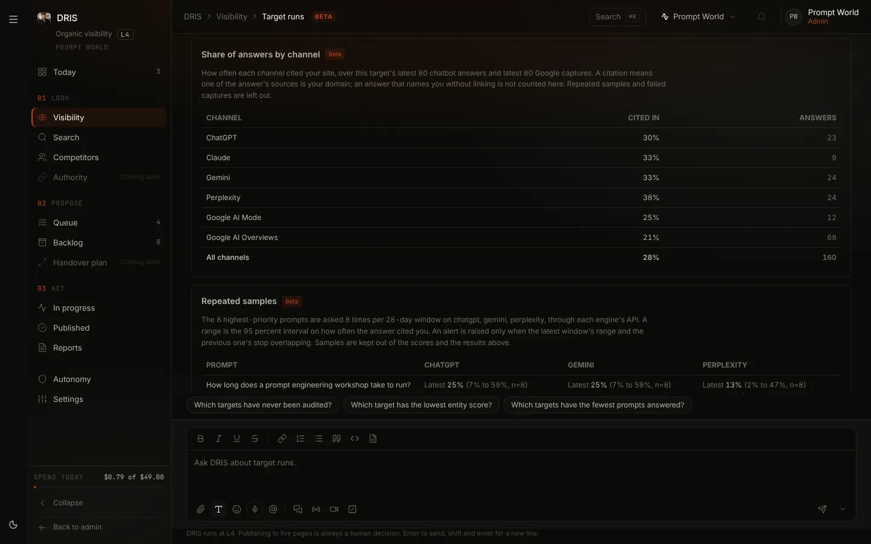This screenshot has width=871, height=544.
Task: Click the slash command box icon
Action: pyautogui.click(x=353, y=510)
